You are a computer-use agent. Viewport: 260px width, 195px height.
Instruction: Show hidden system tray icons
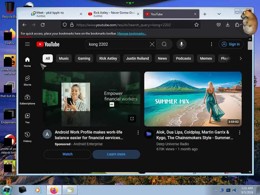216,190
